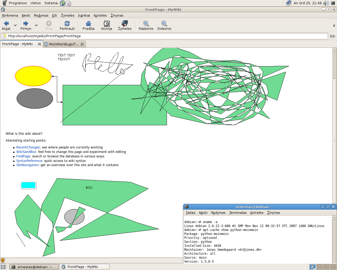
Task: Open the Terminalas menu in terminal
Action: point(238,213)
